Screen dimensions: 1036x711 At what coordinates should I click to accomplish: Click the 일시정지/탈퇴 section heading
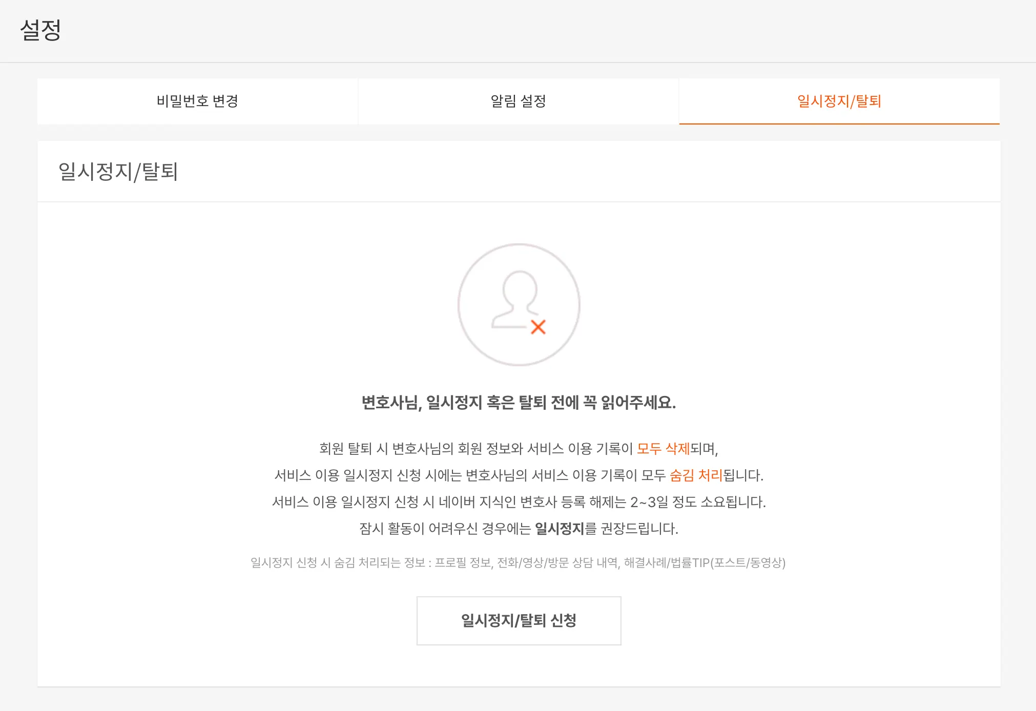pyautogui.click(x=118, y=171)
